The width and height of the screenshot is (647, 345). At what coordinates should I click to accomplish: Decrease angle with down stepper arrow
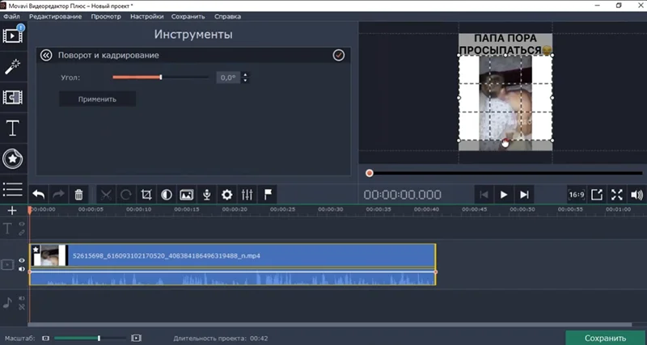click(245, 80)
